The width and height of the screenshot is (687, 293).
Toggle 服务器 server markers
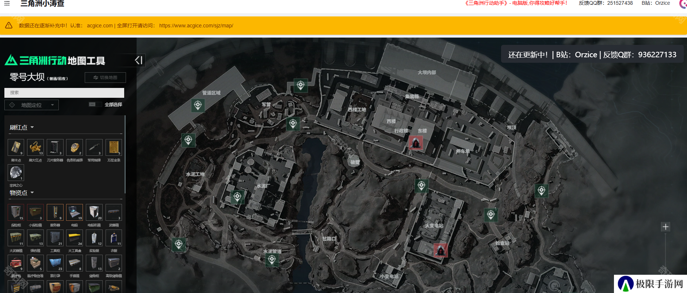(55, 212)
